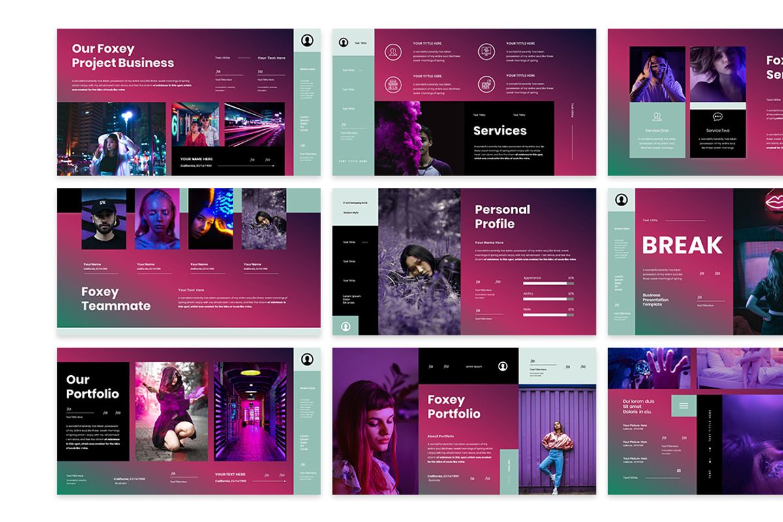Click the profile icon on Our Portfolio slide
This screenshot has height=522, width=783.
307,359
